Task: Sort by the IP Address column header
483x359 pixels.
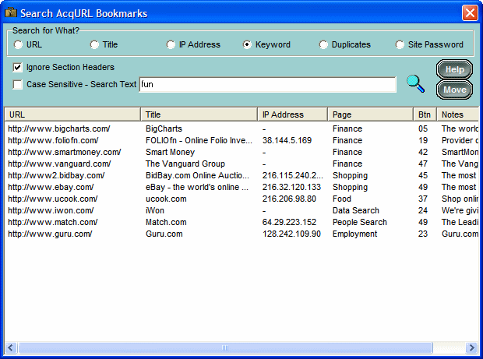Action: (x=292, y=114)
